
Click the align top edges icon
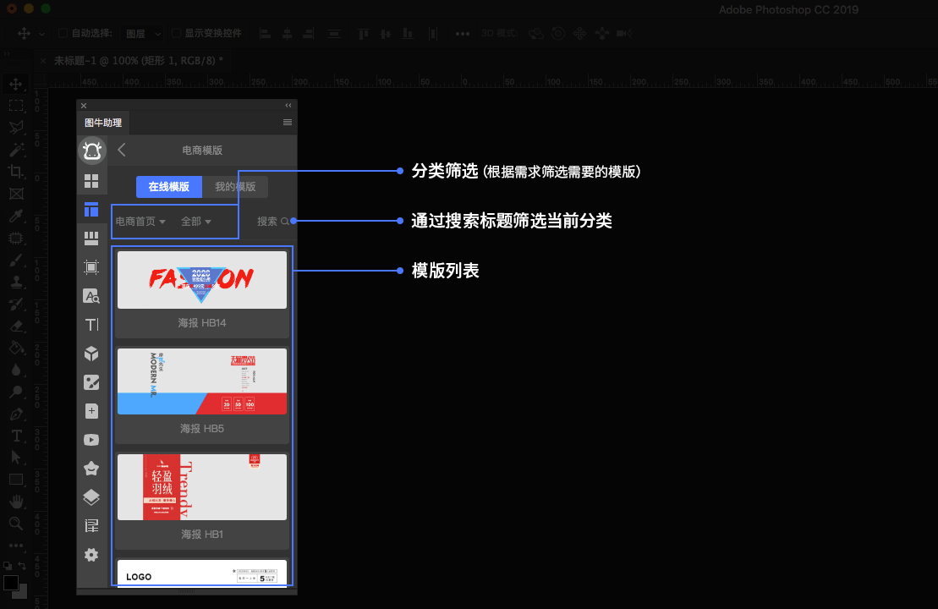click(x=363, y=34)
